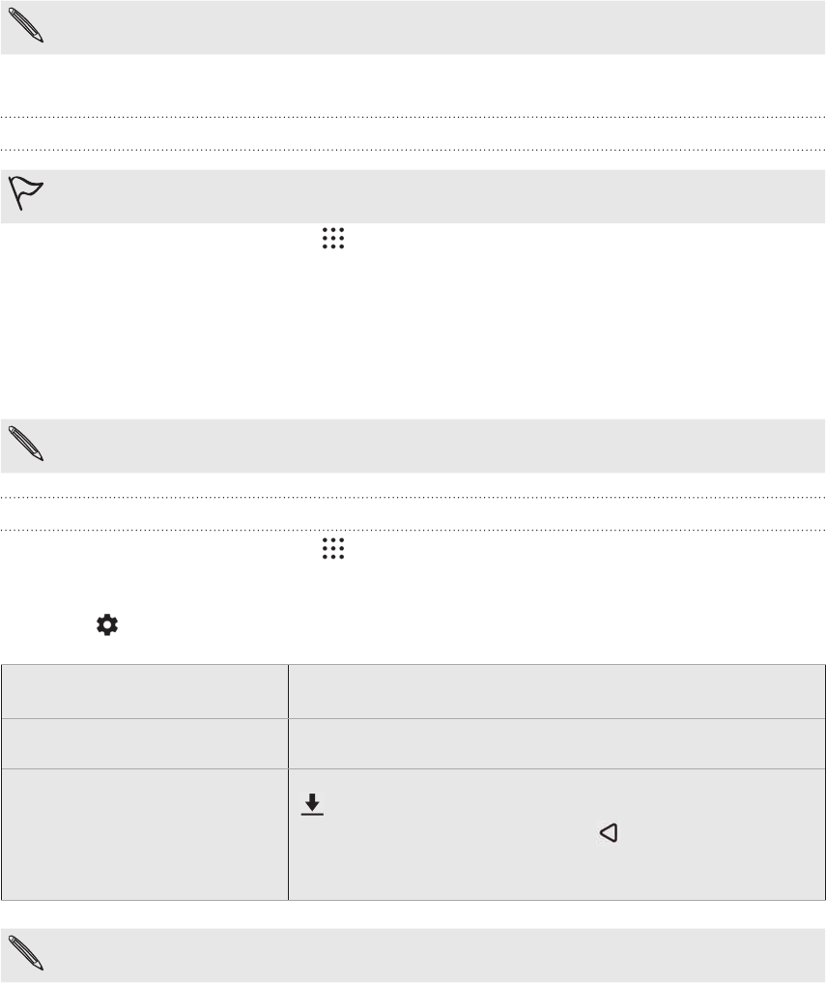The height and width of the screenshot is (983, 826).
Task: Tap the download arrow icon in table
Action: click(312, 804)
